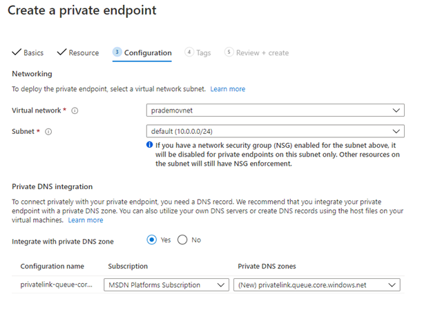
Task: Select Yes for private DNS zone integration
Action: [x=153, y=240]
